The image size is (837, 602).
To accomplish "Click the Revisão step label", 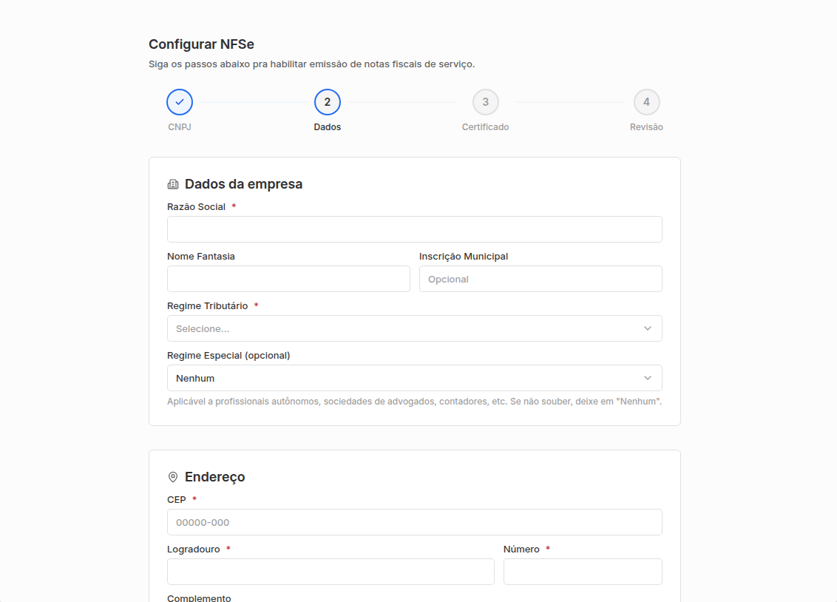I will click(x=646, y=127).
